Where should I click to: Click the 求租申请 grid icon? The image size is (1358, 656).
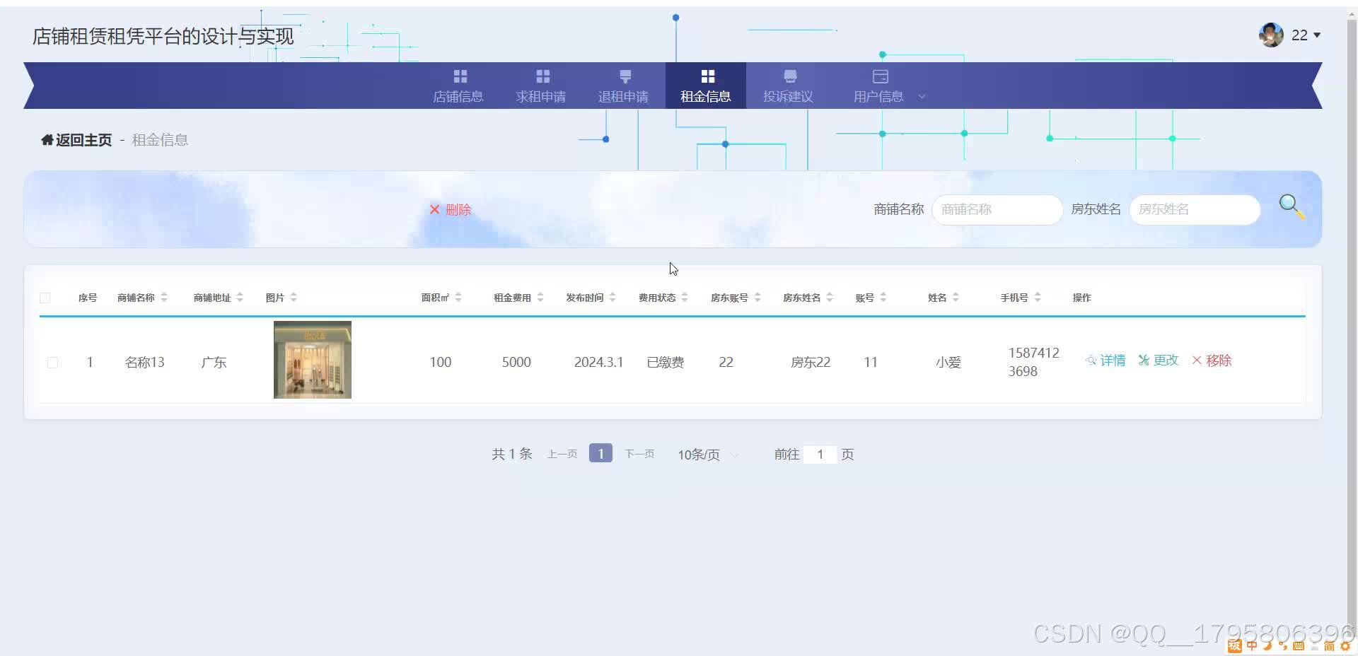point(543,76)
